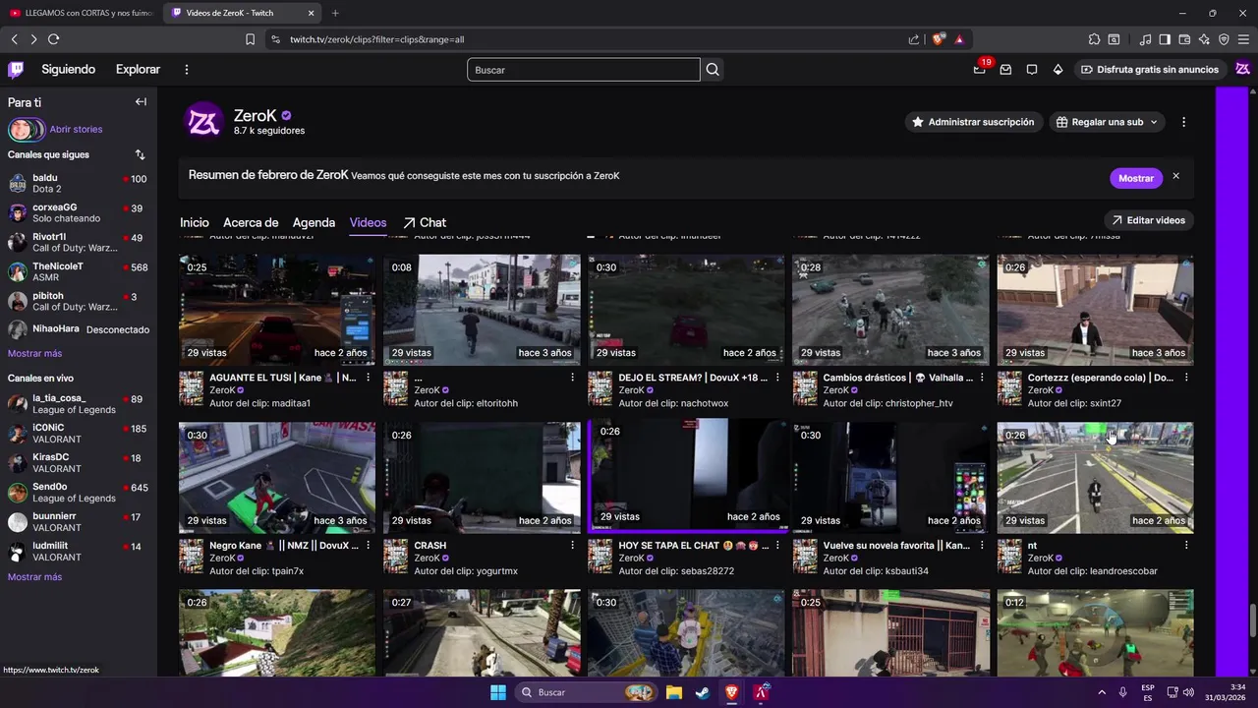Click Administrar suscripción button
1258x708 pixels.
coord(972,122)
